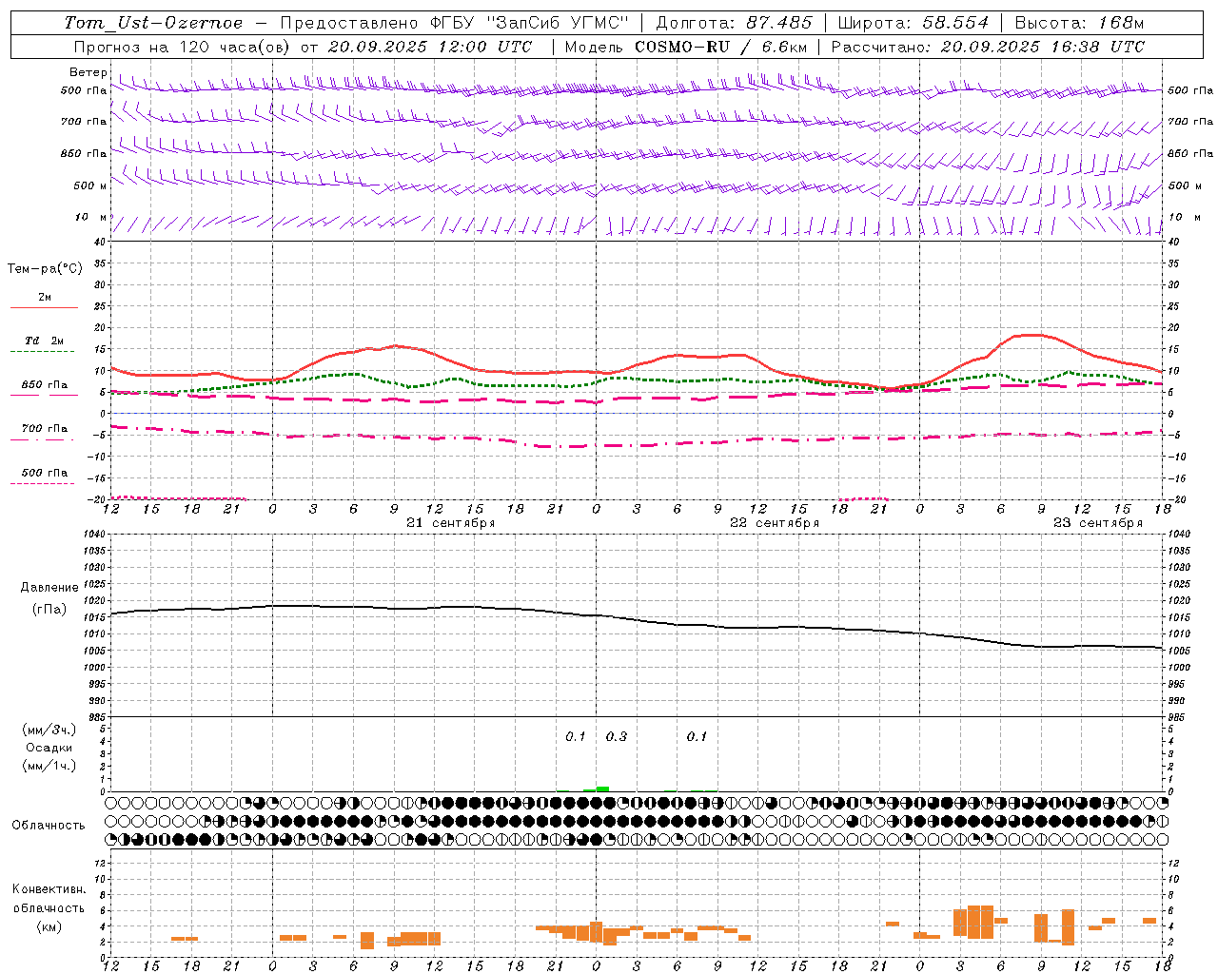This screenshot has width=1218, height=974.
Task: Click the "Осадки" precipitation label
Action: click(49, 748)
